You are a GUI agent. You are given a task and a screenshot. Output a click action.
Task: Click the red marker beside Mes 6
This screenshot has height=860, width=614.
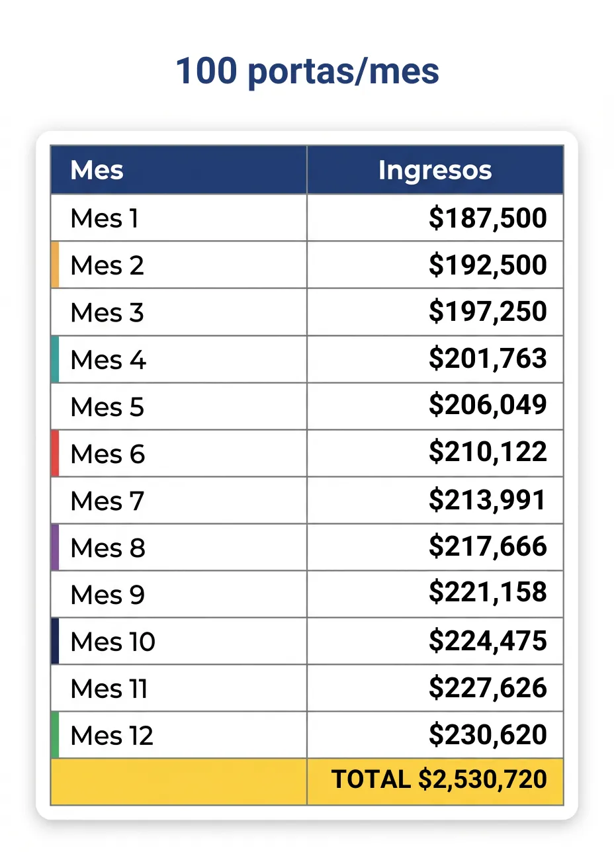coord(55,453)
